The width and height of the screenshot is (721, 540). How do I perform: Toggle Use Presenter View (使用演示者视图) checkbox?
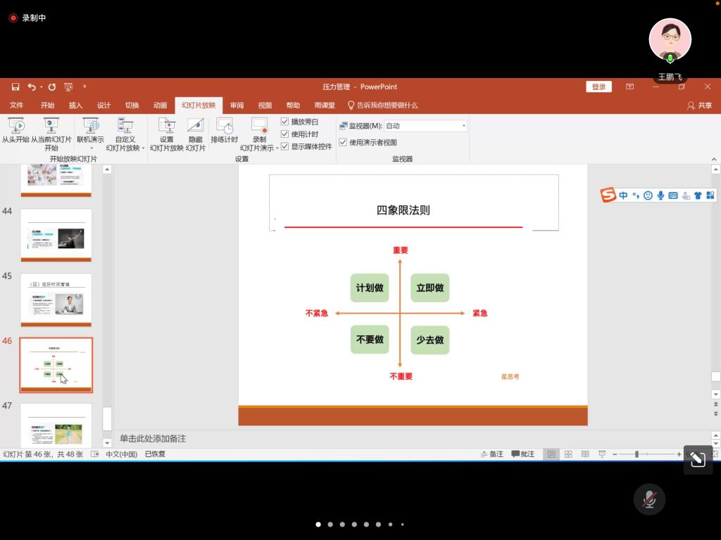(344, 142)
